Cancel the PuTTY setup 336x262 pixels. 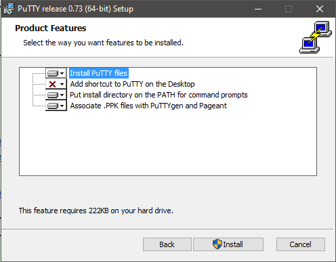301,244
